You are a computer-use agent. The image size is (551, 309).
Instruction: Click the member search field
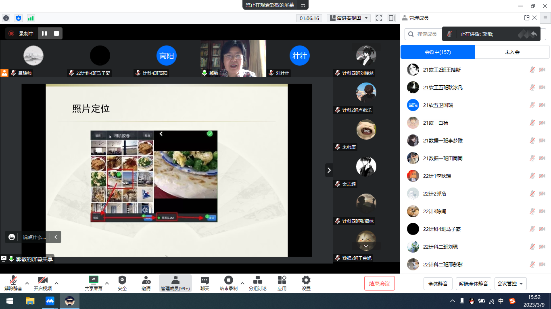[424, 34]
